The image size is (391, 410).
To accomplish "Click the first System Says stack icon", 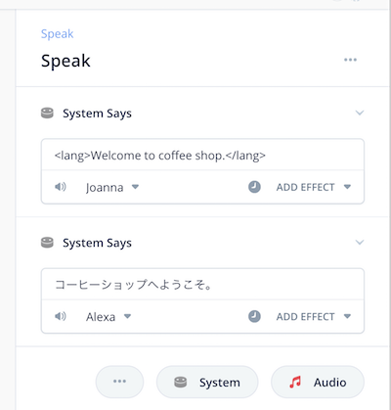I will click(x=47, y=114).
